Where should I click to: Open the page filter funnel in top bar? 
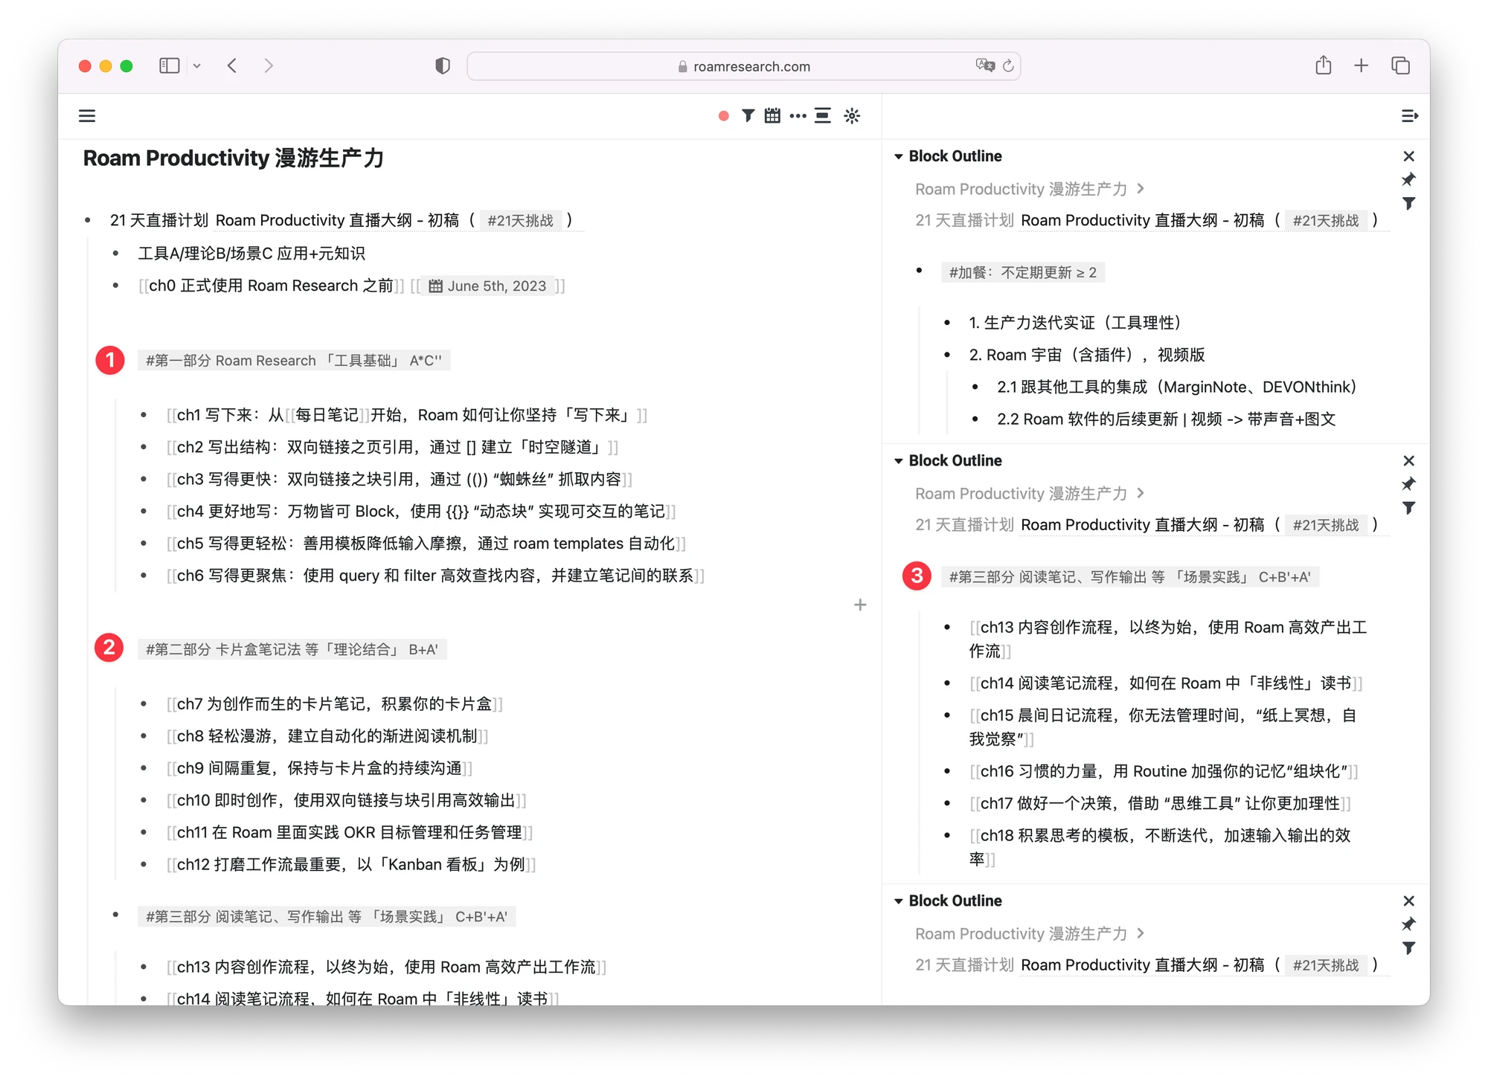(748, 116)
